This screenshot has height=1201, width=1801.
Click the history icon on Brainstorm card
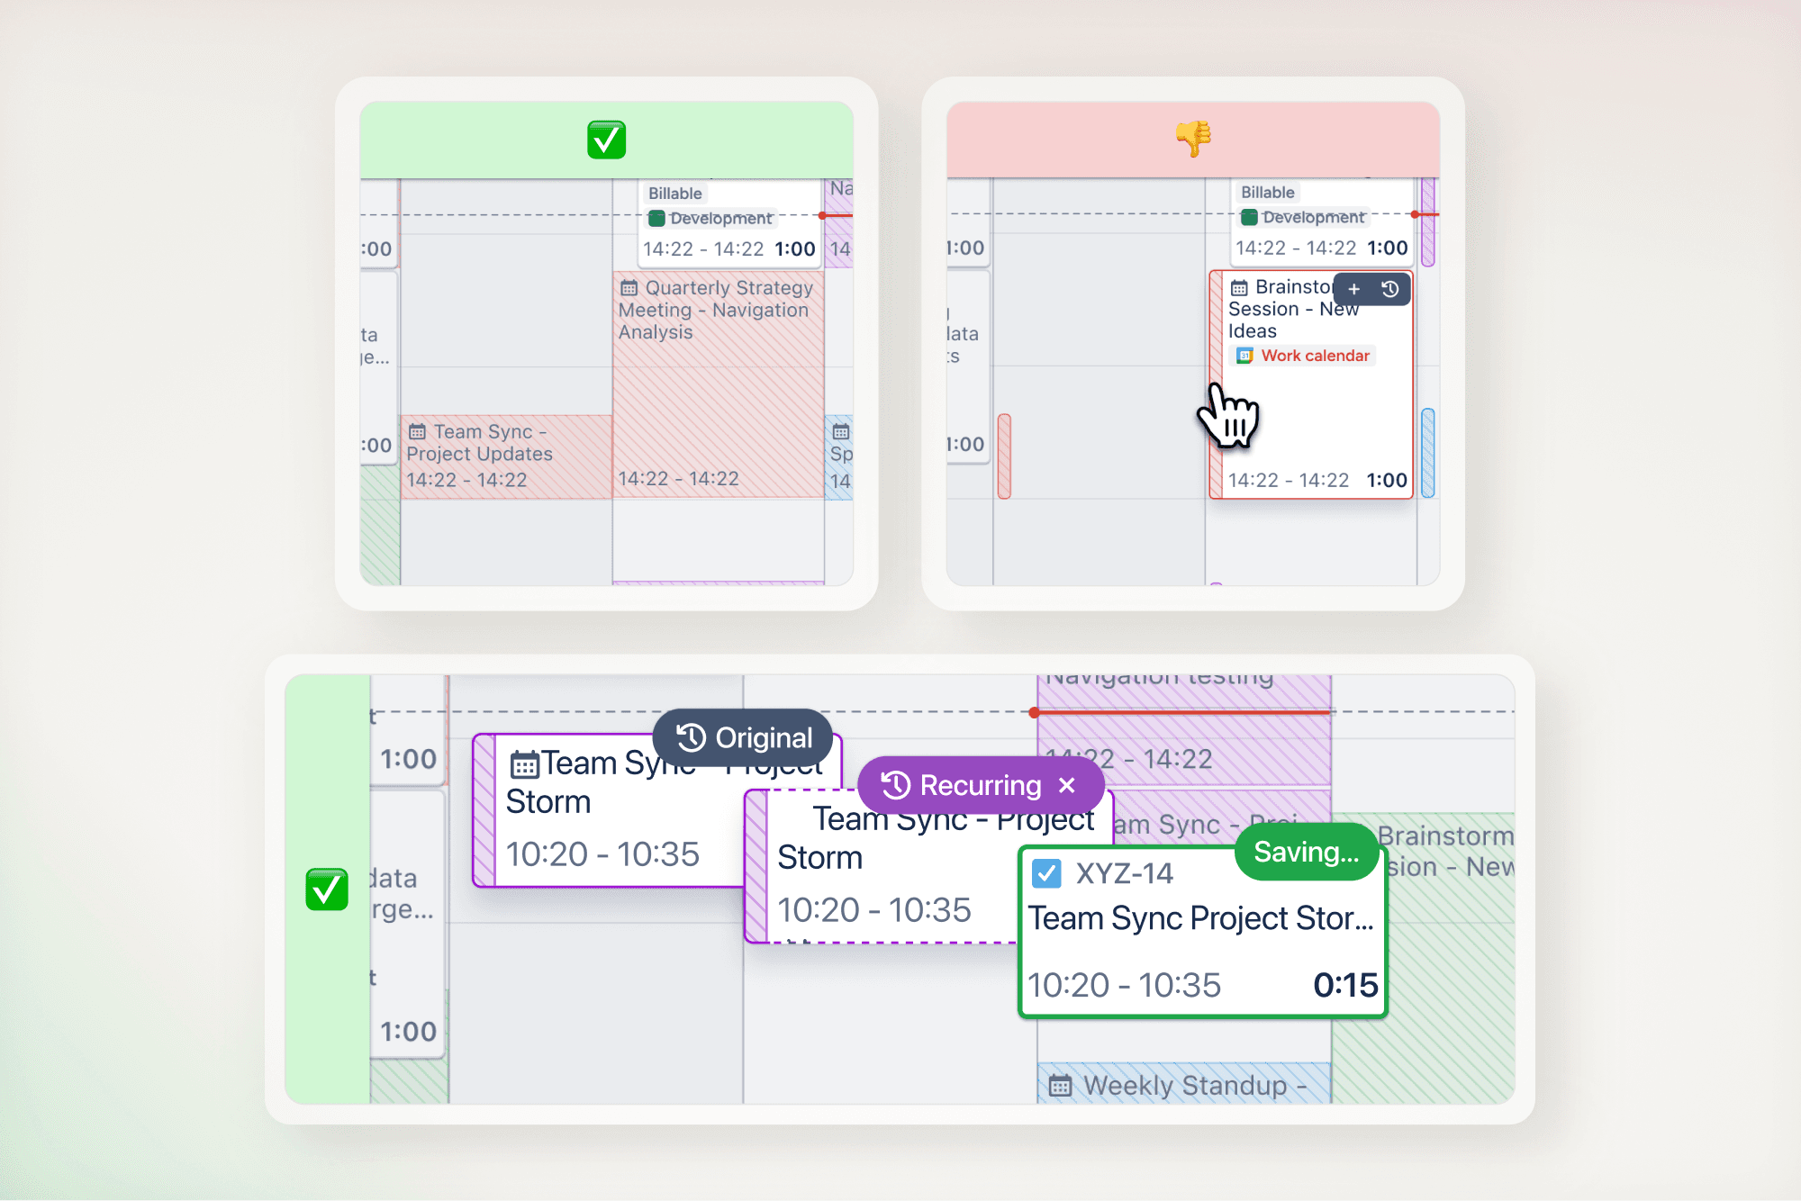(1389, 289)
